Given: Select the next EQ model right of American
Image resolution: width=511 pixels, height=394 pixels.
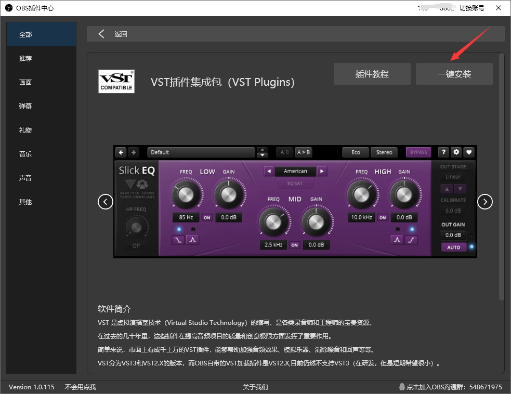Looking at the screenshot, I should pyautogui.click(x=322, y=171).
